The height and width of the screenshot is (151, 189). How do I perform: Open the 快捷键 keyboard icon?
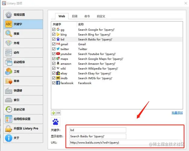tap(8, 90)
